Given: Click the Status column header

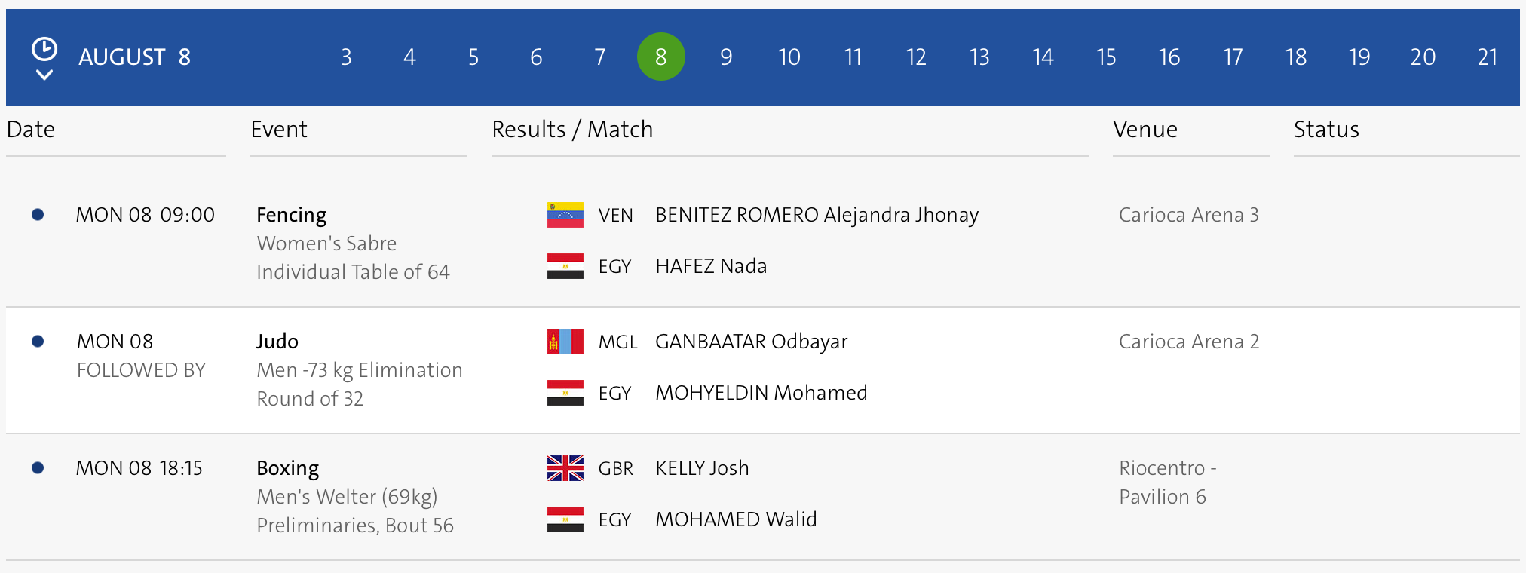Looking at the screenshot, I should [1326, 130].
